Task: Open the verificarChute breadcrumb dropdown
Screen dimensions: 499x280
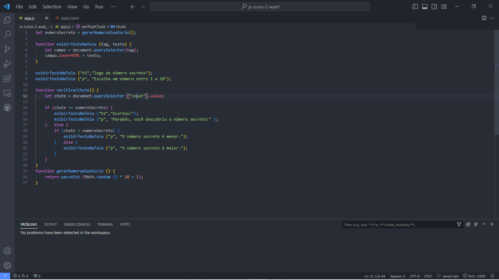Action: 91,27
